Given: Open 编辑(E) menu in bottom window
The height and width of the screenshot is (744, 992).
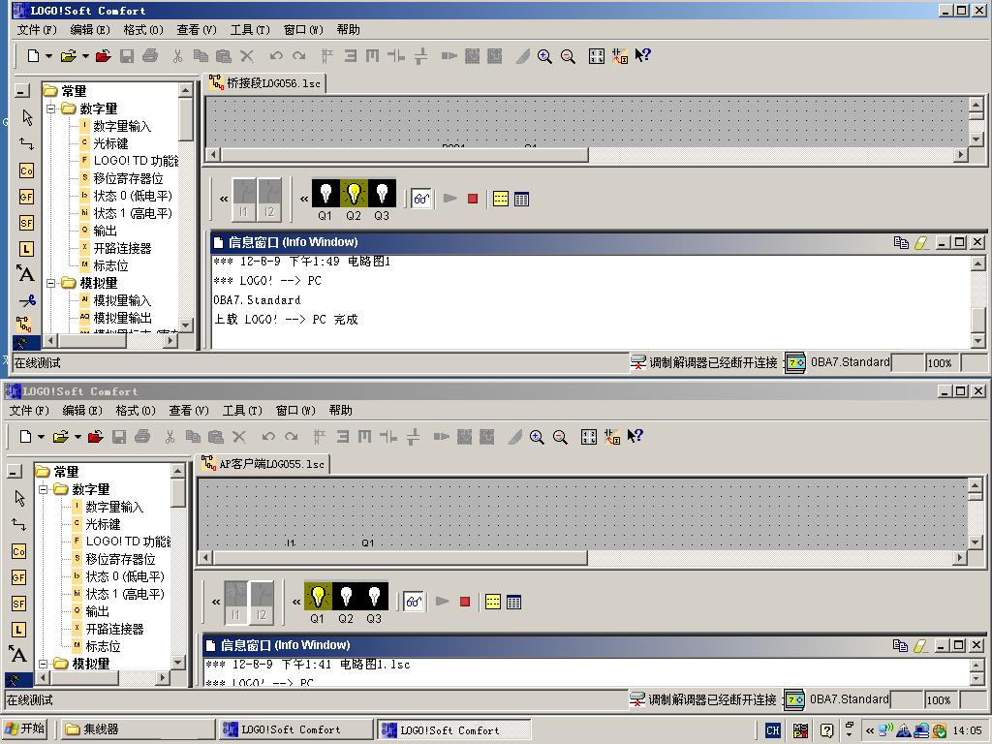Looking at the screenshot, I should point(82,411).
